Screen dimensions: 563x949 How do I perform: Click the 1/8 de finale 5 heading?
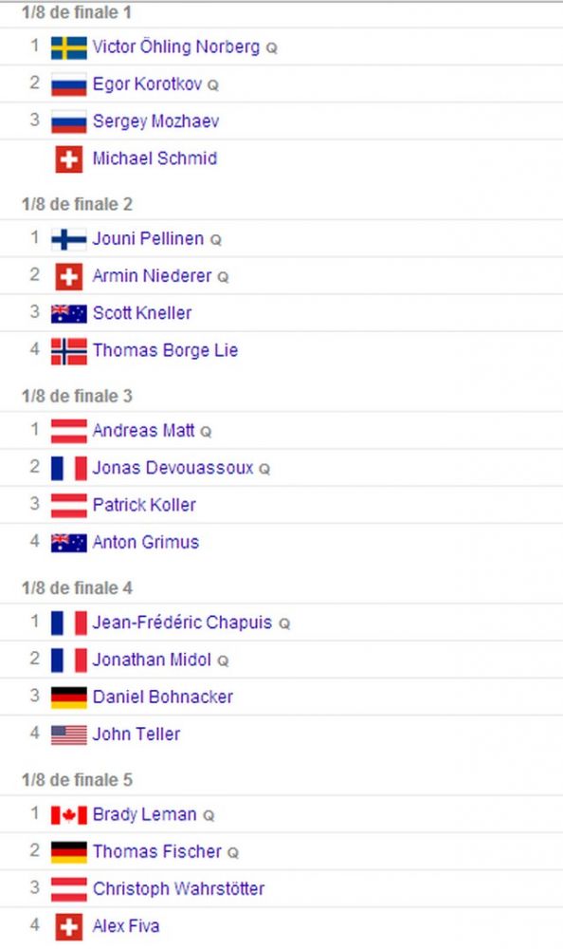point(77,780)
